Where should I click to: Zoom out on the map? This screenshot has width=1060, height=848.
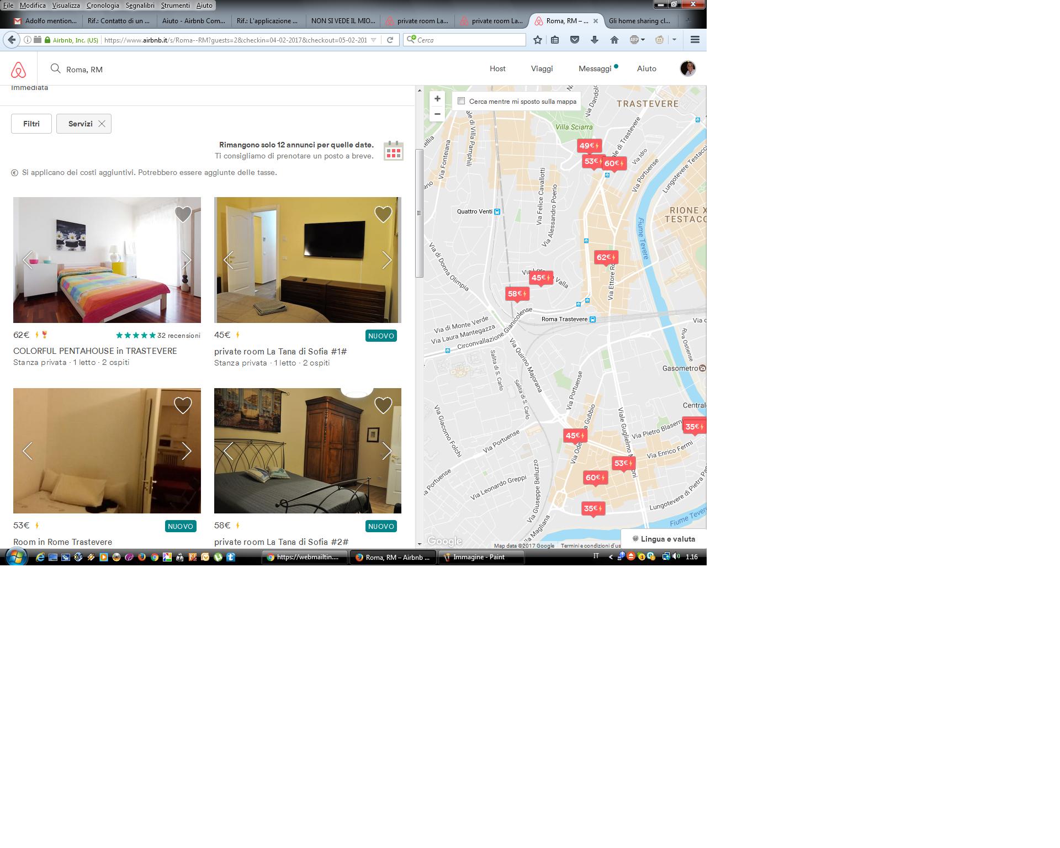click(437, 114)
